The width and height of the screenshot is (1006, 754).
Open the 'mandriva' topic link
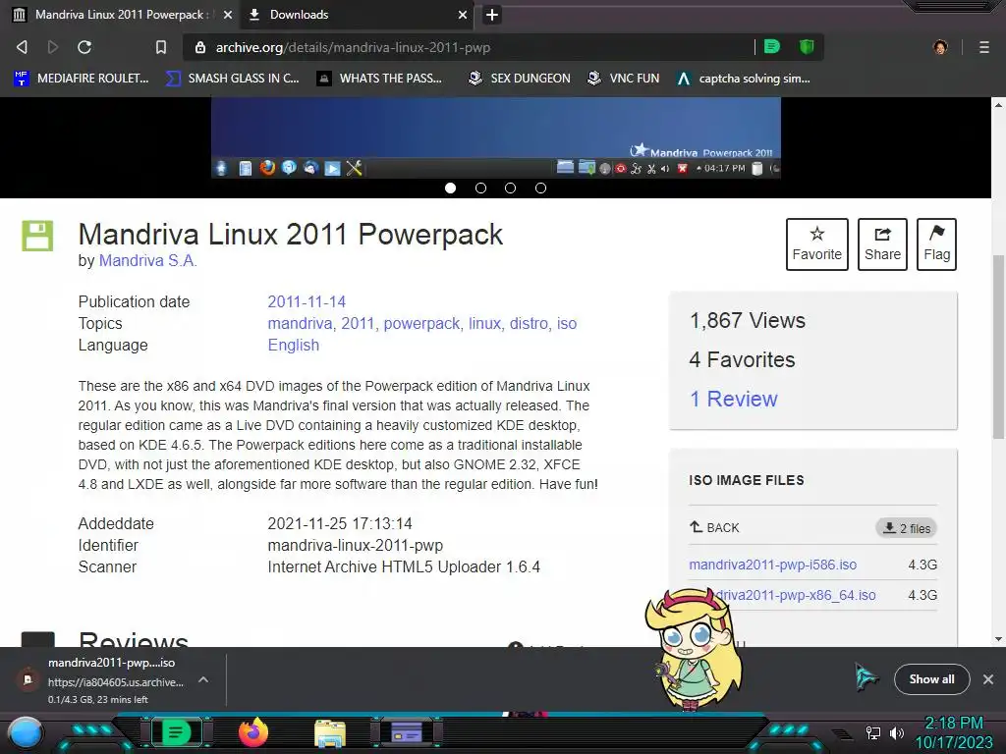click(300, 323)
